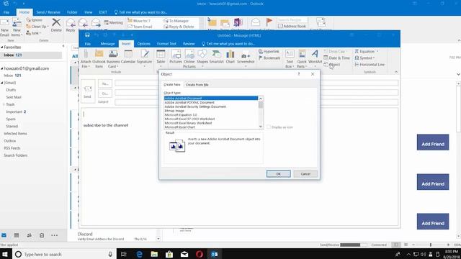
Task: Open the Folder tab in Outlook
Action: tap(72, 12)
